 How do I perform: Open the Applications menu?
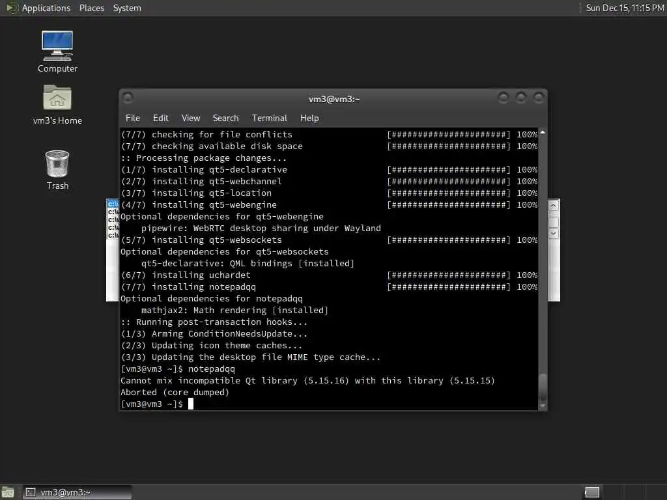pyautogui.click(x=46, y=8)
